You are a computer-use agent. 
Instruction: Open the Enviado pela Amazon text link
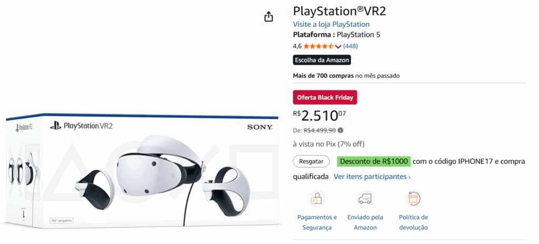pos(365,222)
